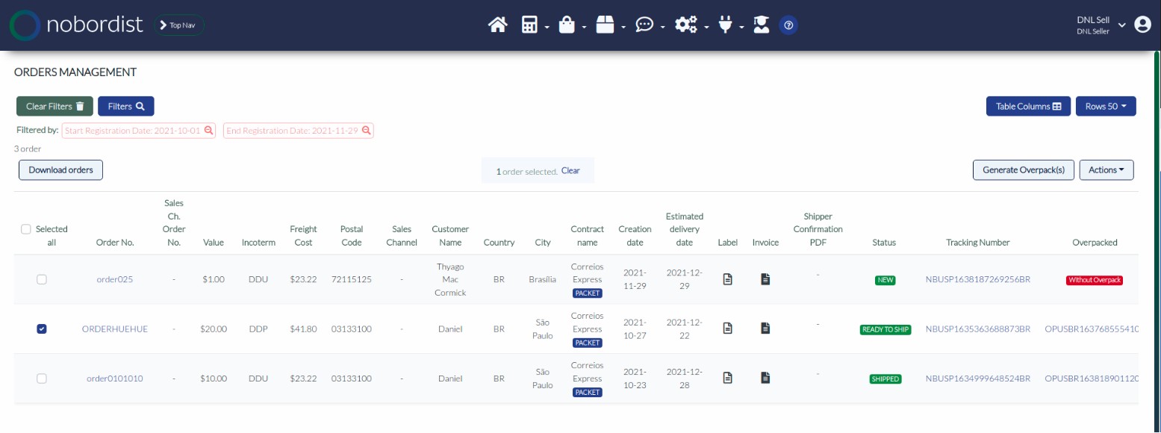The image size is (1161, 433).
Task: Click the help question mark icon
Action: [x=788, y=25]
